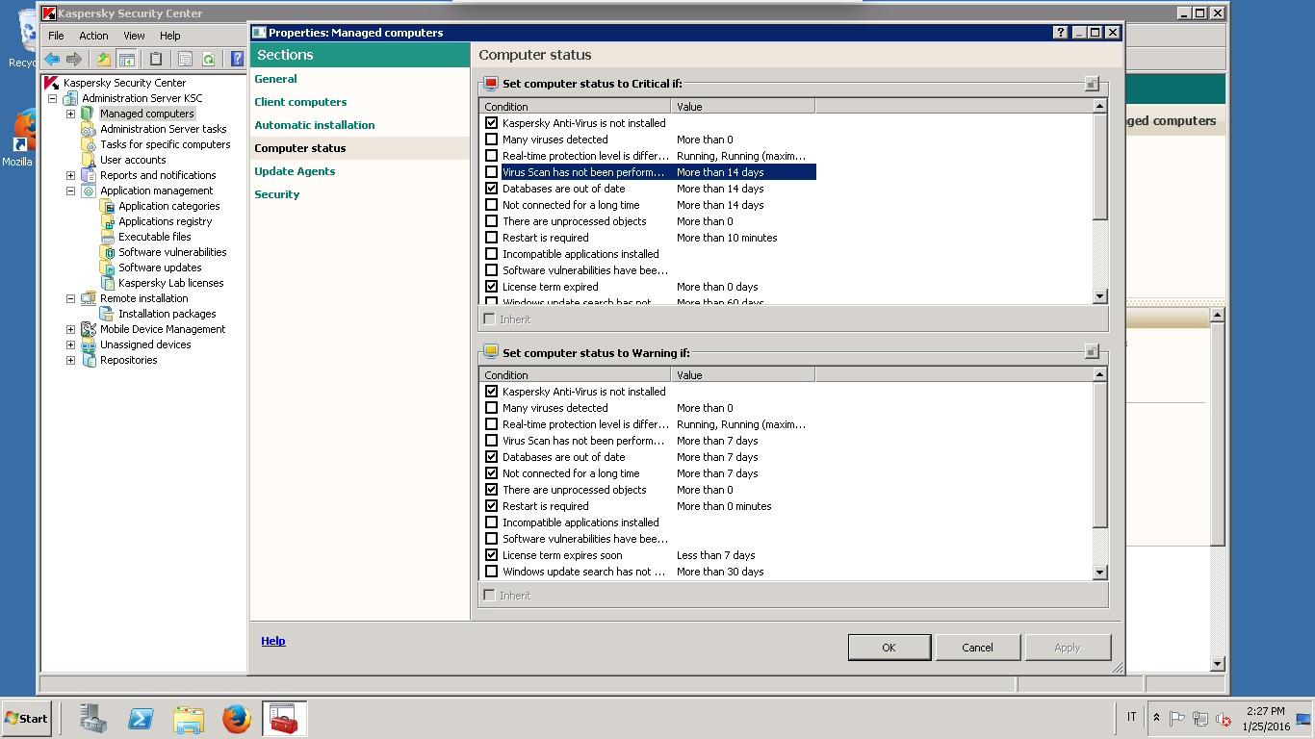1315x739 pixels.
Task: Click the Software vulnerabilities shield icon
Action: click(x=107, y=252)
